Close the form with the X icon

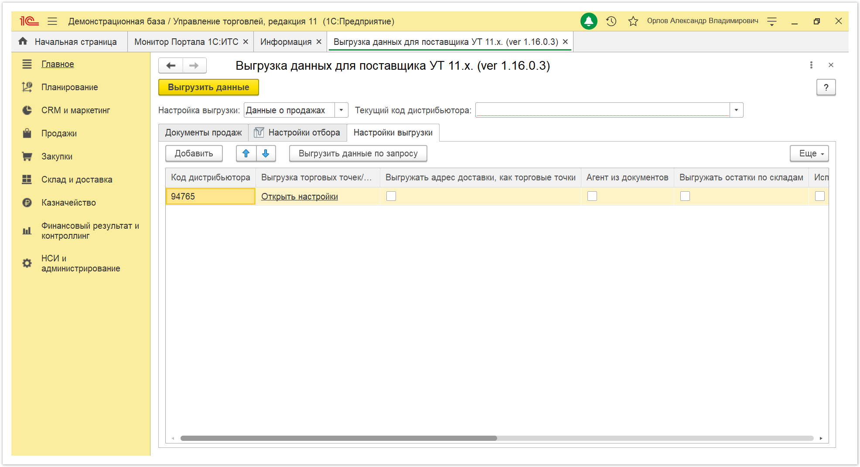(x=831, y=65)
